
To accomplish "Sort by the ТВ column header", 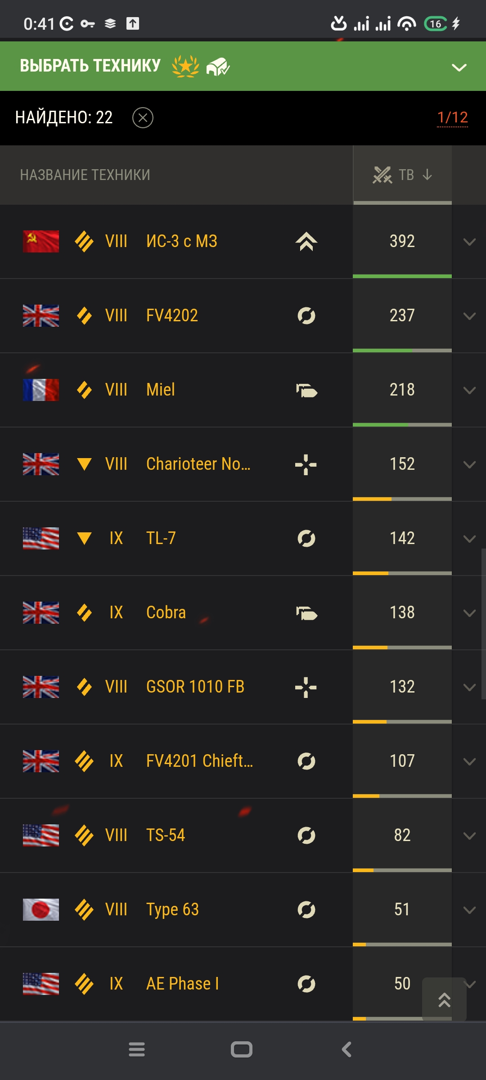I will pos(402,175).
